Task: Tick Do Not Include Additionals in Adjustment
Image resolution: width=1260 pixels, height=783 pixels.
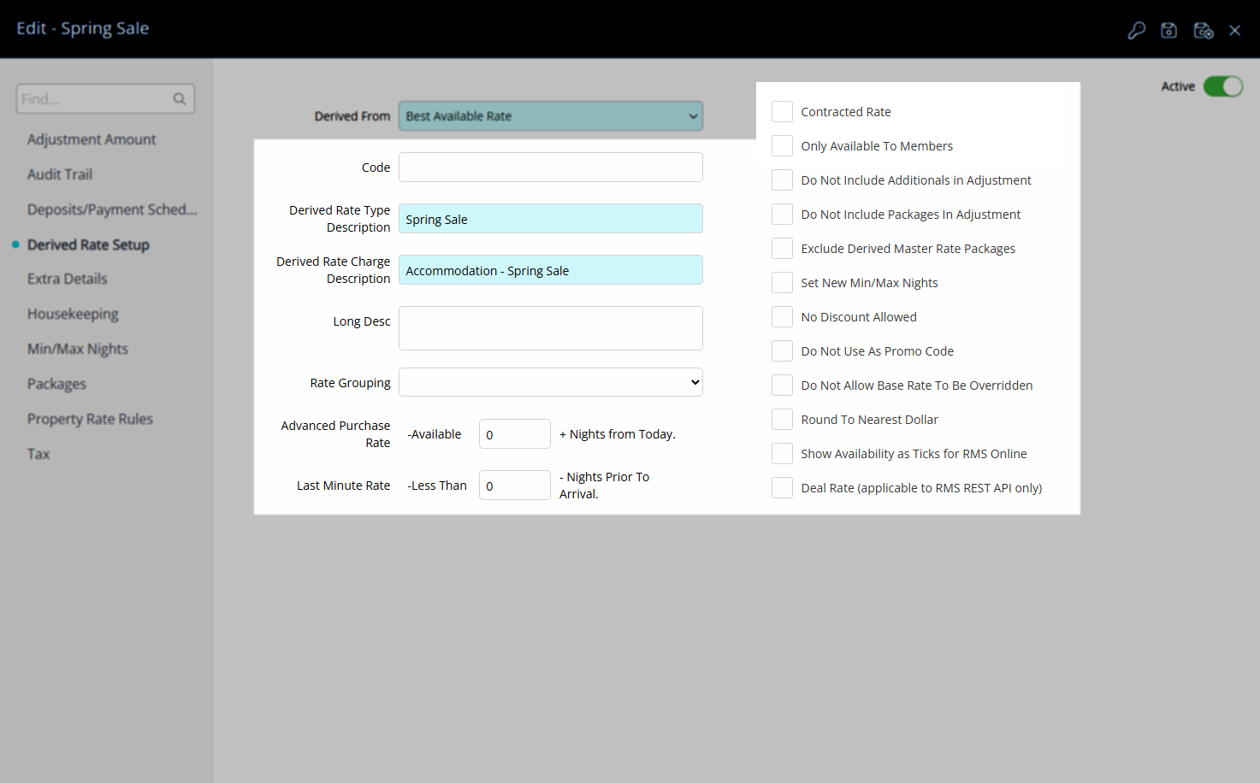Action: pyautogui.click(x=782, y=180)
